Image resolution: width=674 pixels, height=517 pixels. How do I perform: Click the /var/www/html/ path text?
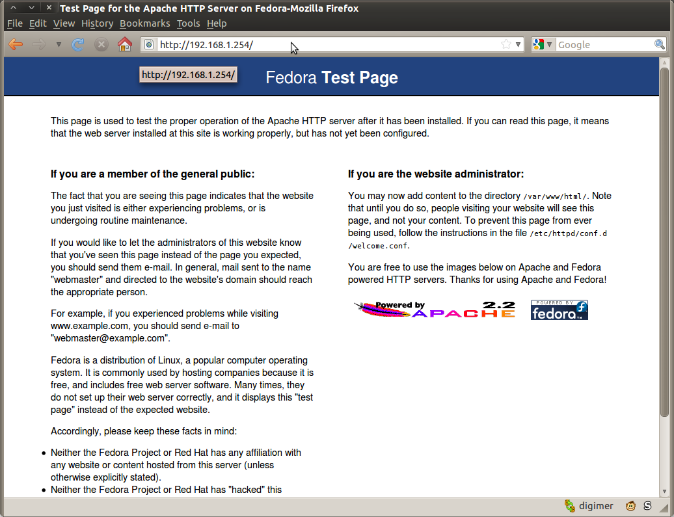[x=555, y=196]
